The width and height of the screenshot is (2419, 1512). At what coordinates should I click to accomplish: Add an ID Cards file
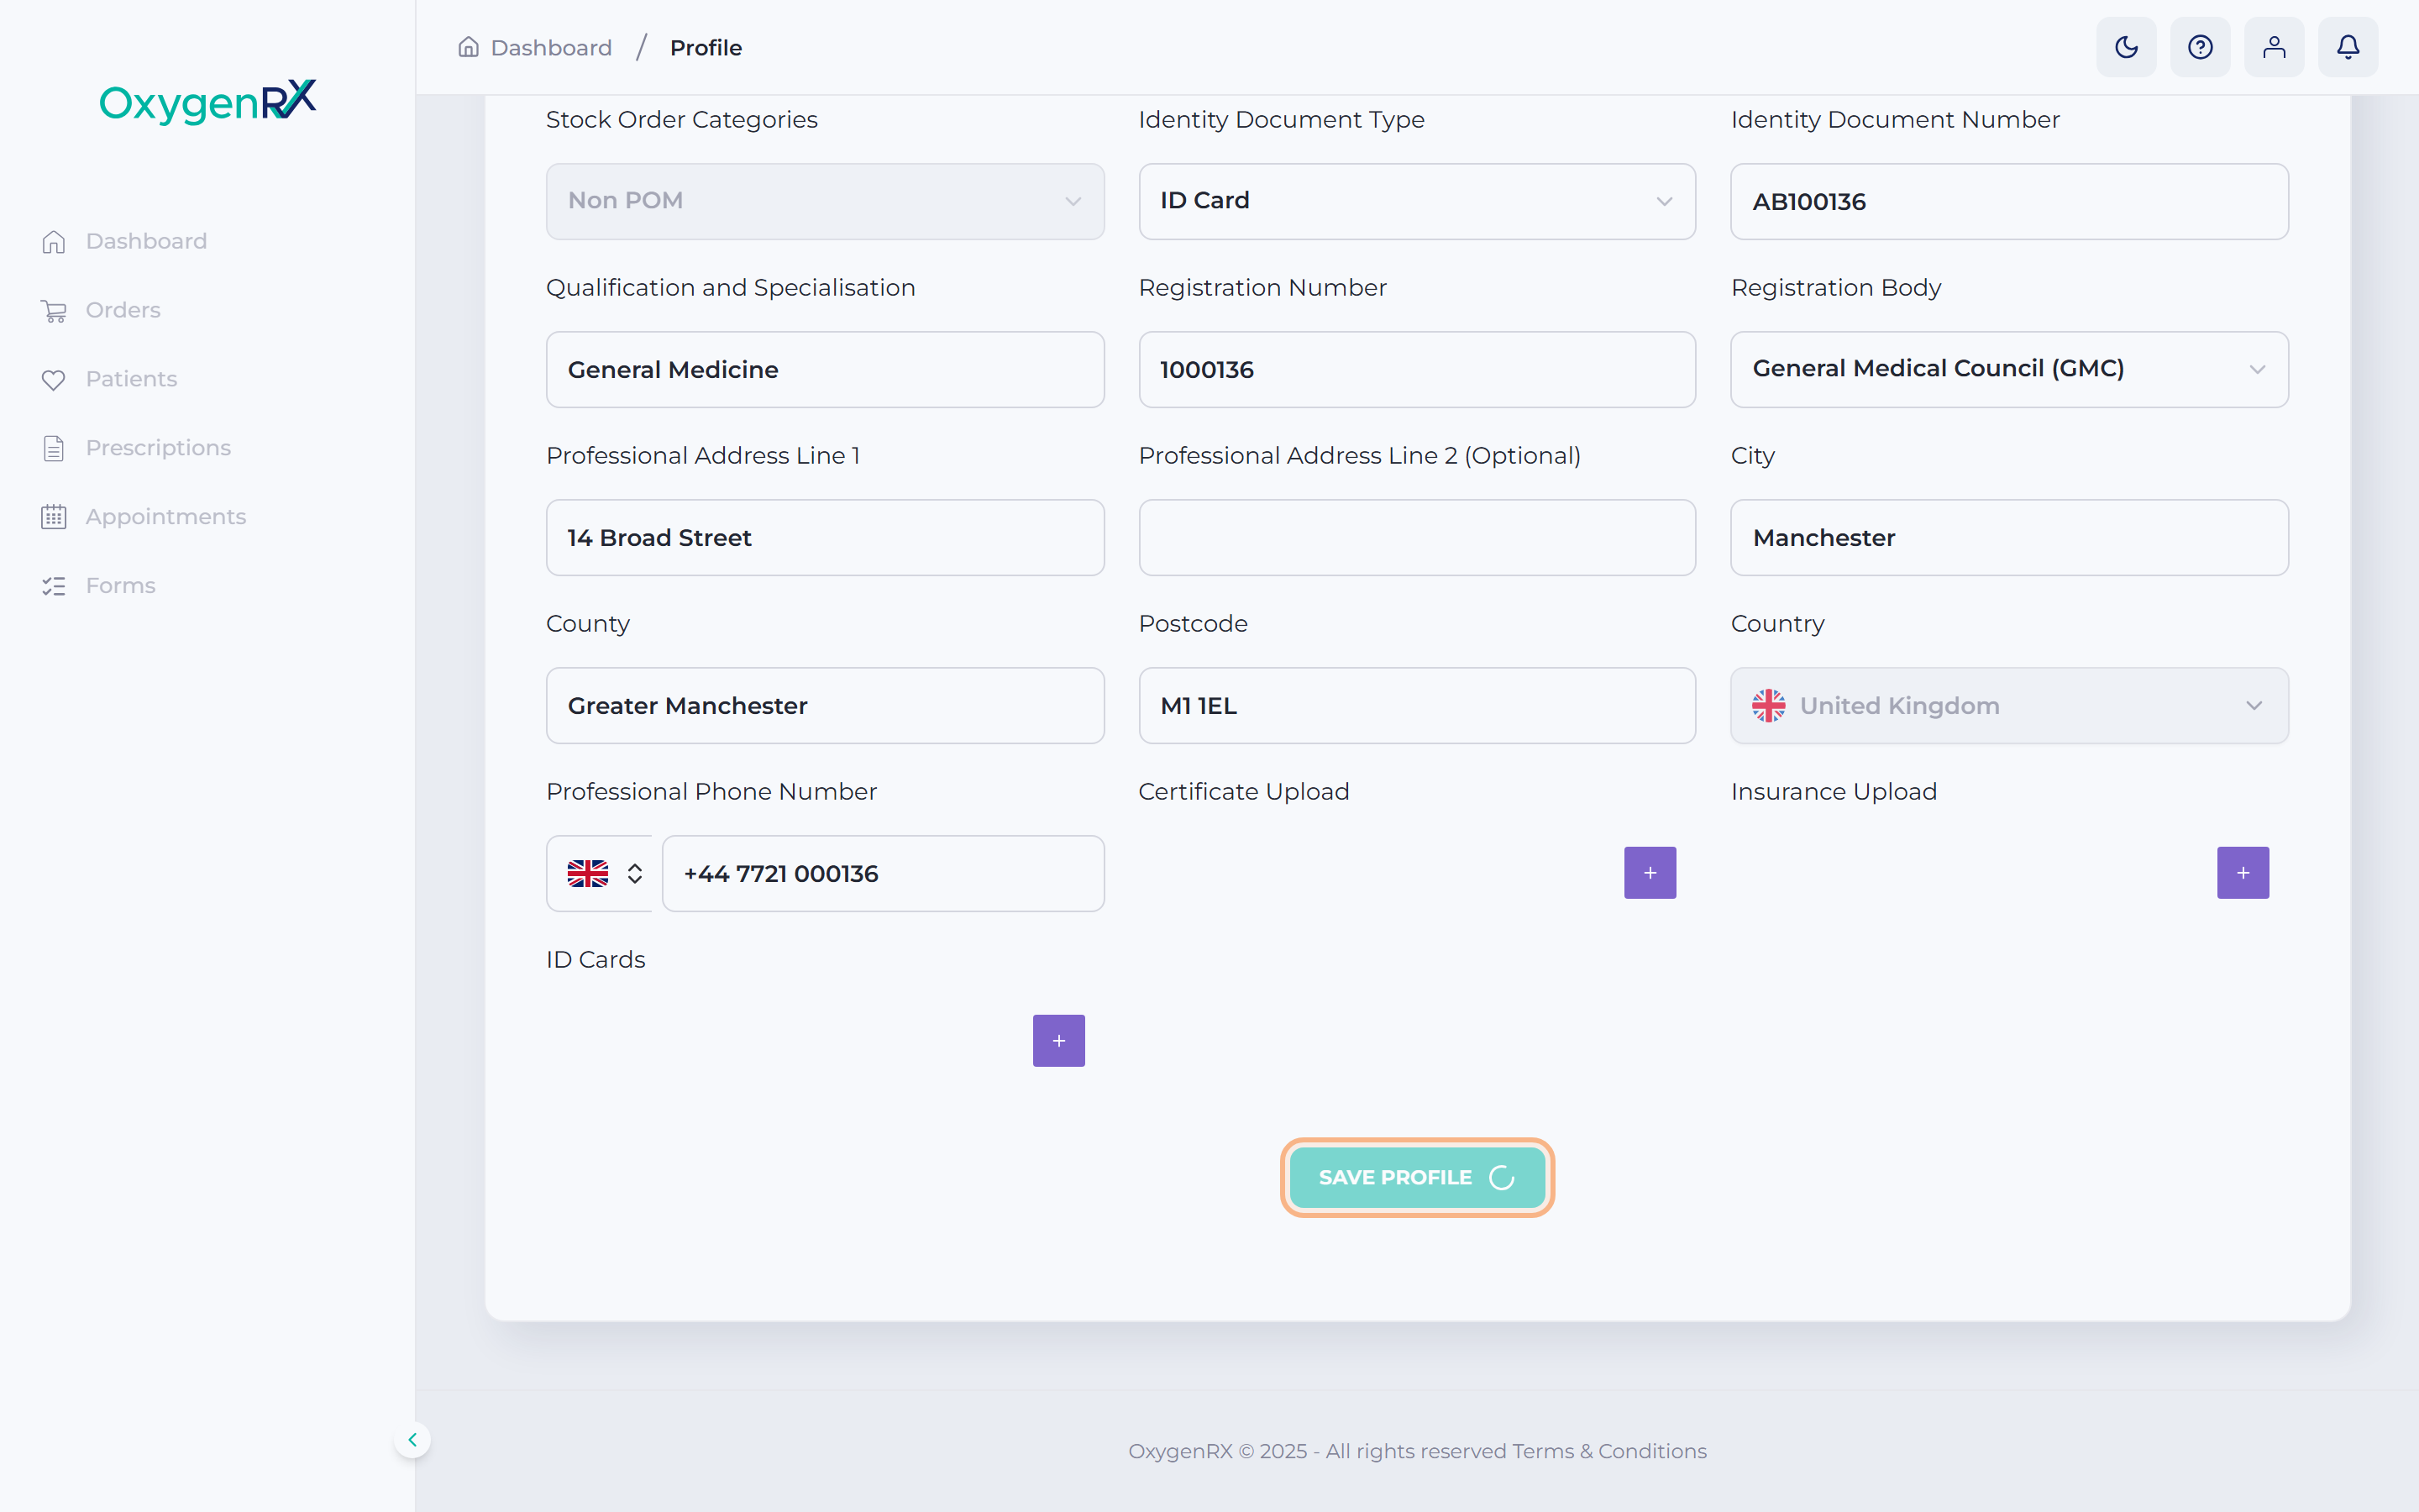click(1058, 1041)
